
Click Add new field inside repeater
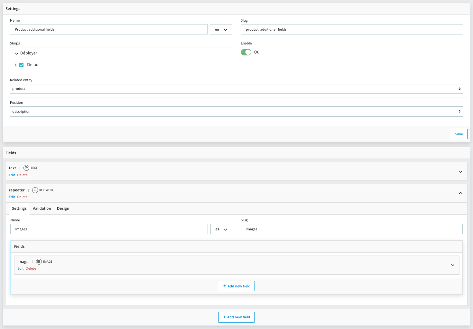pyautogui.click(x=237, y=286)
